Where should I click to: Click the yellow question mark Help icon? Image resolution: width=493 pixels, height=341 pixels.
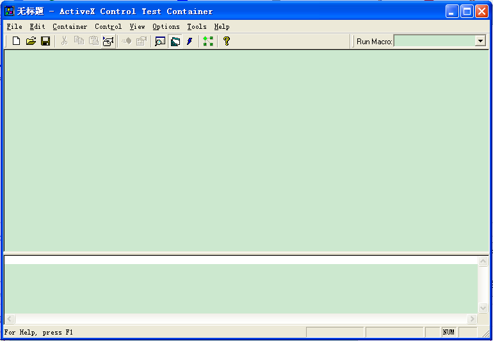(227, 41)
